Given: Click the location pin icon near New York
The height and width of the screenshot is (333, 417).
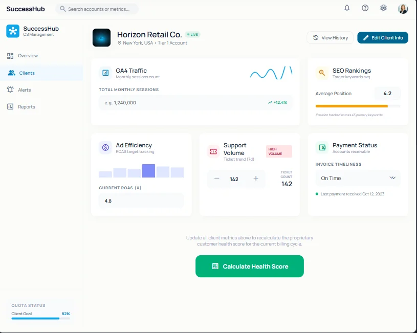Looking at the screenshot, I should coord(119,43).
